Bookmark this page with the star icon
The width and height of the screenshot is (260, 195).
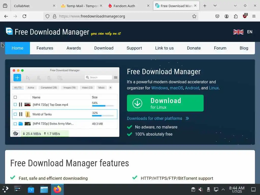[194, 16]
